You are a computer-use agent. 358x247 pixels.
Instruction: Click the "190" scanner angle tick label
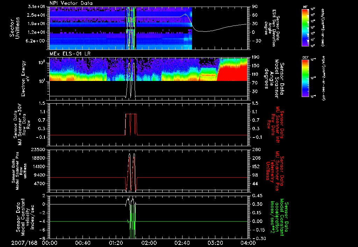(x=256, y=57)
